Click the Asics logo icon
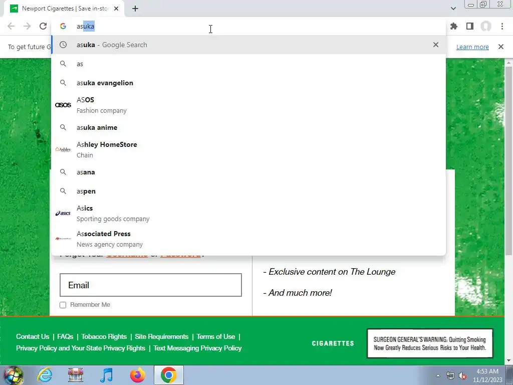513x385 pixels. 63,213
